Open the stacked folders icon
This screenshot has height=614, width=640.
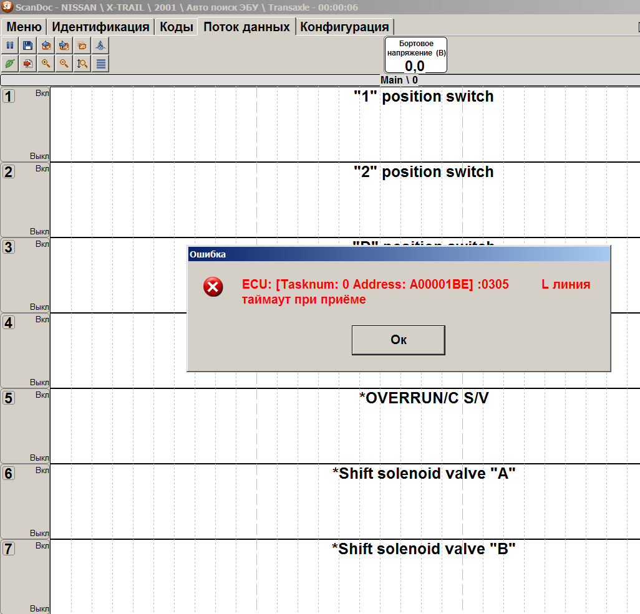coord(82,46)
